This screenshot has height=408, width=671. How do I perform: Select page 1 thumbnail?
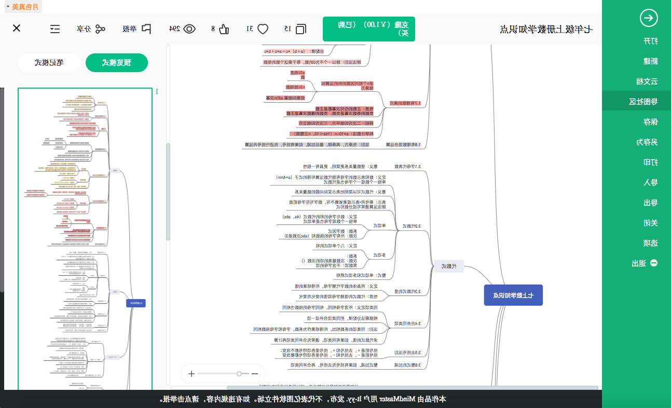click(85, 238)
